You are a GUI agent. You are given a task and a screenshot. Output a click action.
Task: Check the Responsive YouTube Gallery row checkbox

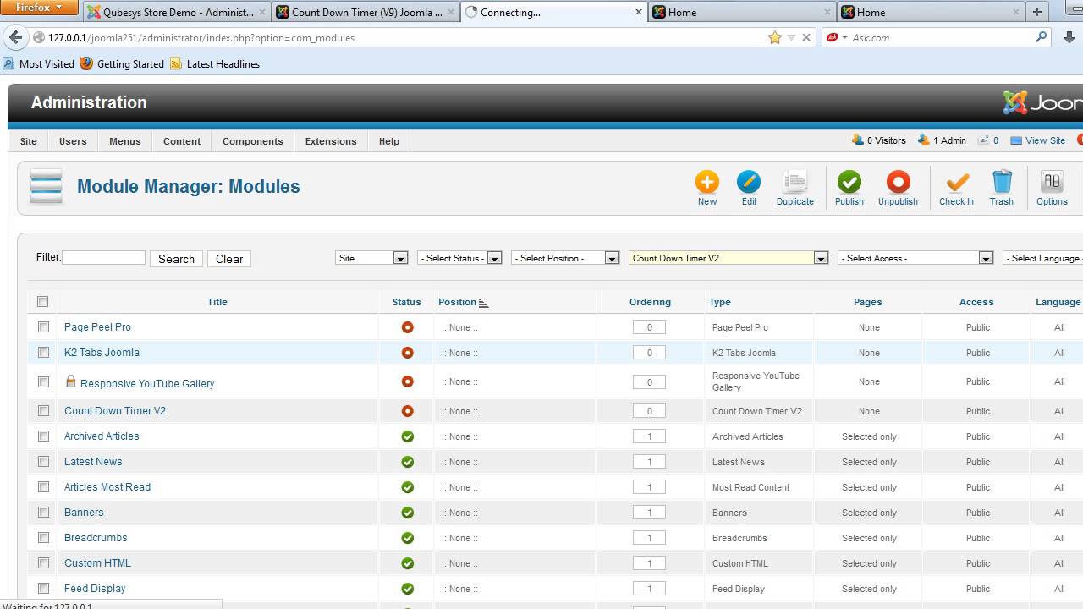pos(43,381)
